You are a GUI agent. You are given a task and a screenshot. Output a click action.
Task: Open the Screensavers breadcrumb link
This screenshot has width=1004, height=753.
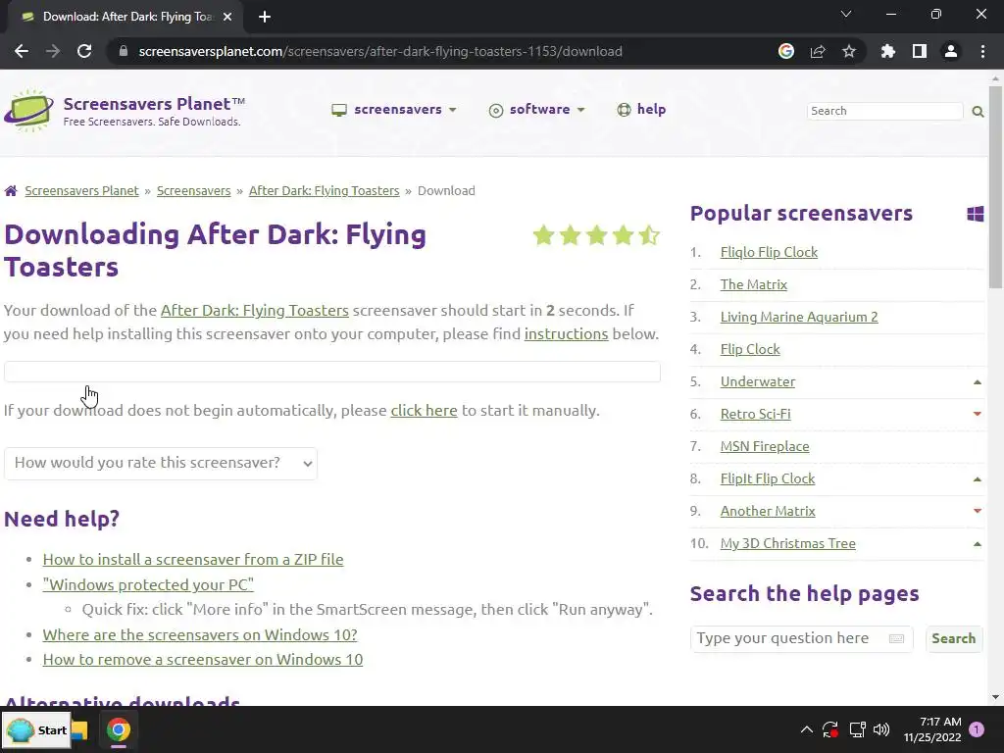point(194,191)
